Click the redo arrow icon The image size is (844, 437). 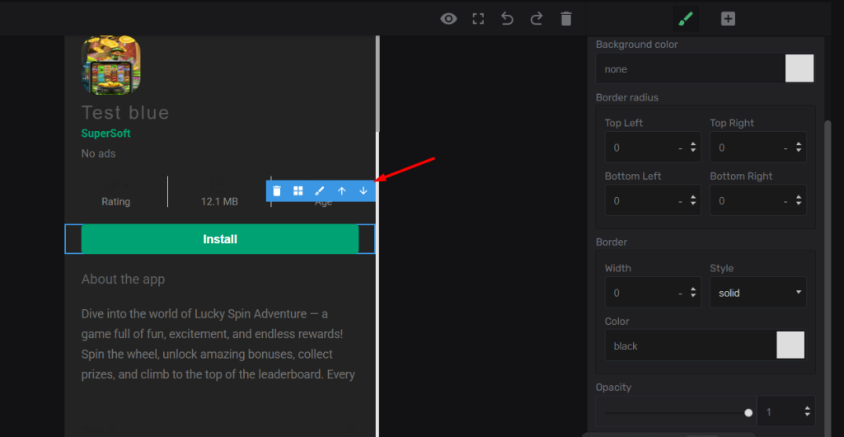(537, 19)
